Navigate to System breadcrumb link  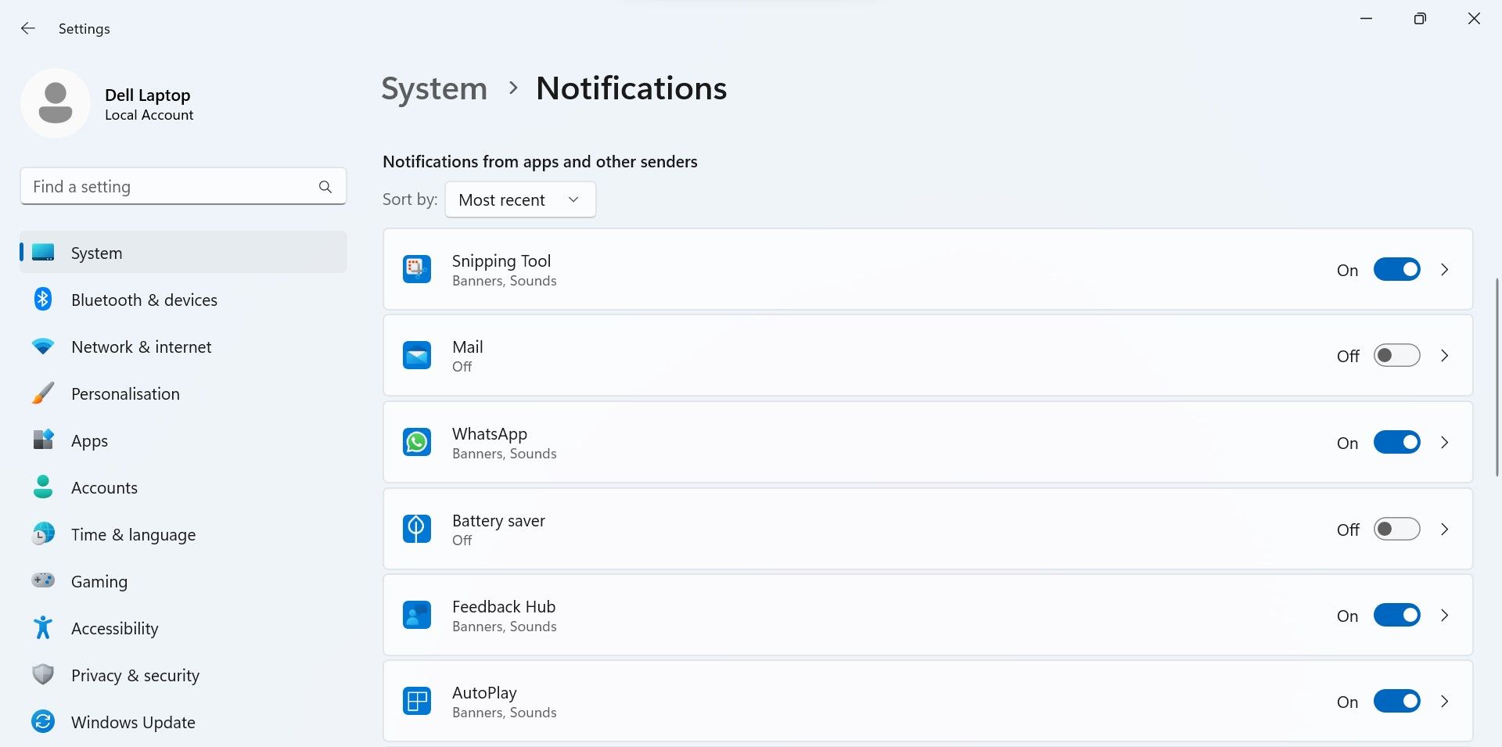[433, 88]
